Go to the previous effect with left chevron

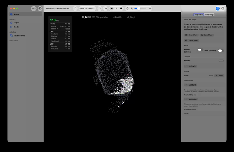[75, 8]
